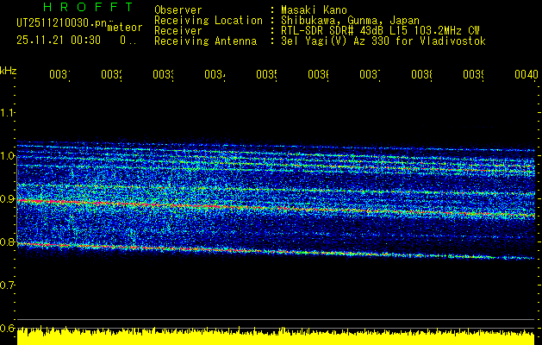Click the 1.1 kHz axis label
This screenshot has width=542, height=345.
pos(7,112)
